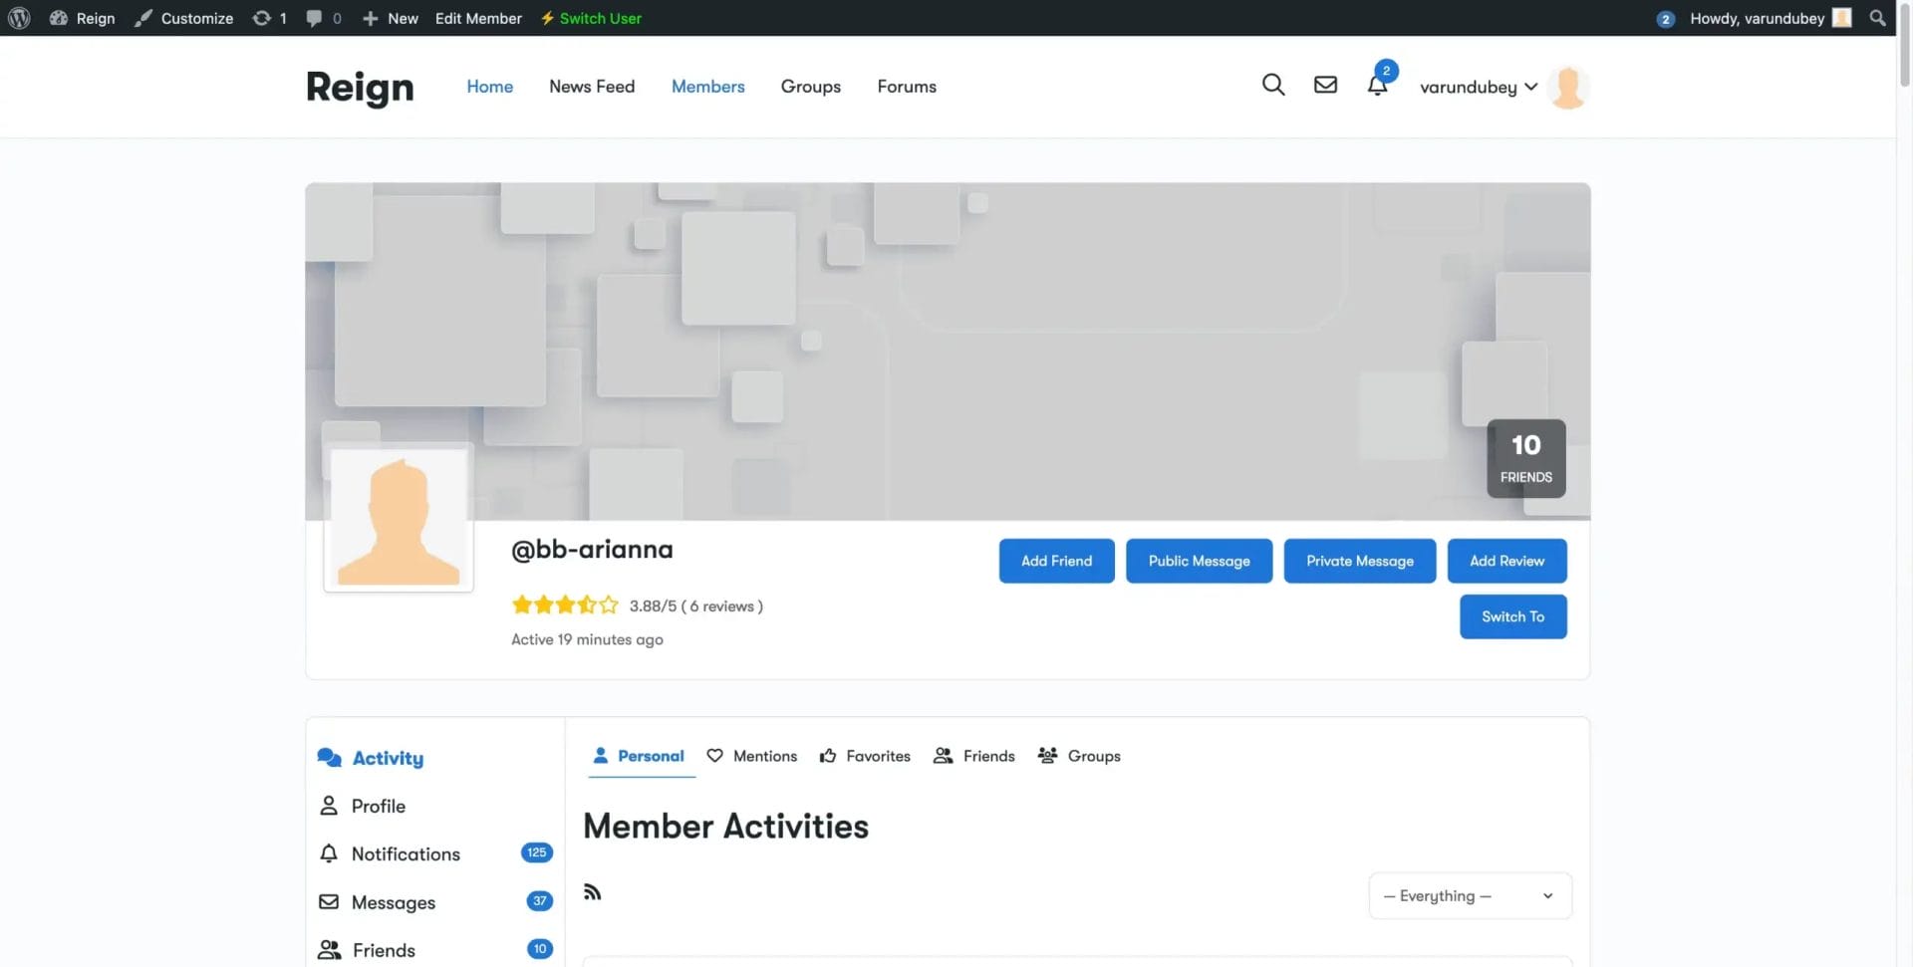The height and width of the screenshot is (967, 1913).
Task: Open the Everything activity filter dropdown
Action: pos(1469,895)
